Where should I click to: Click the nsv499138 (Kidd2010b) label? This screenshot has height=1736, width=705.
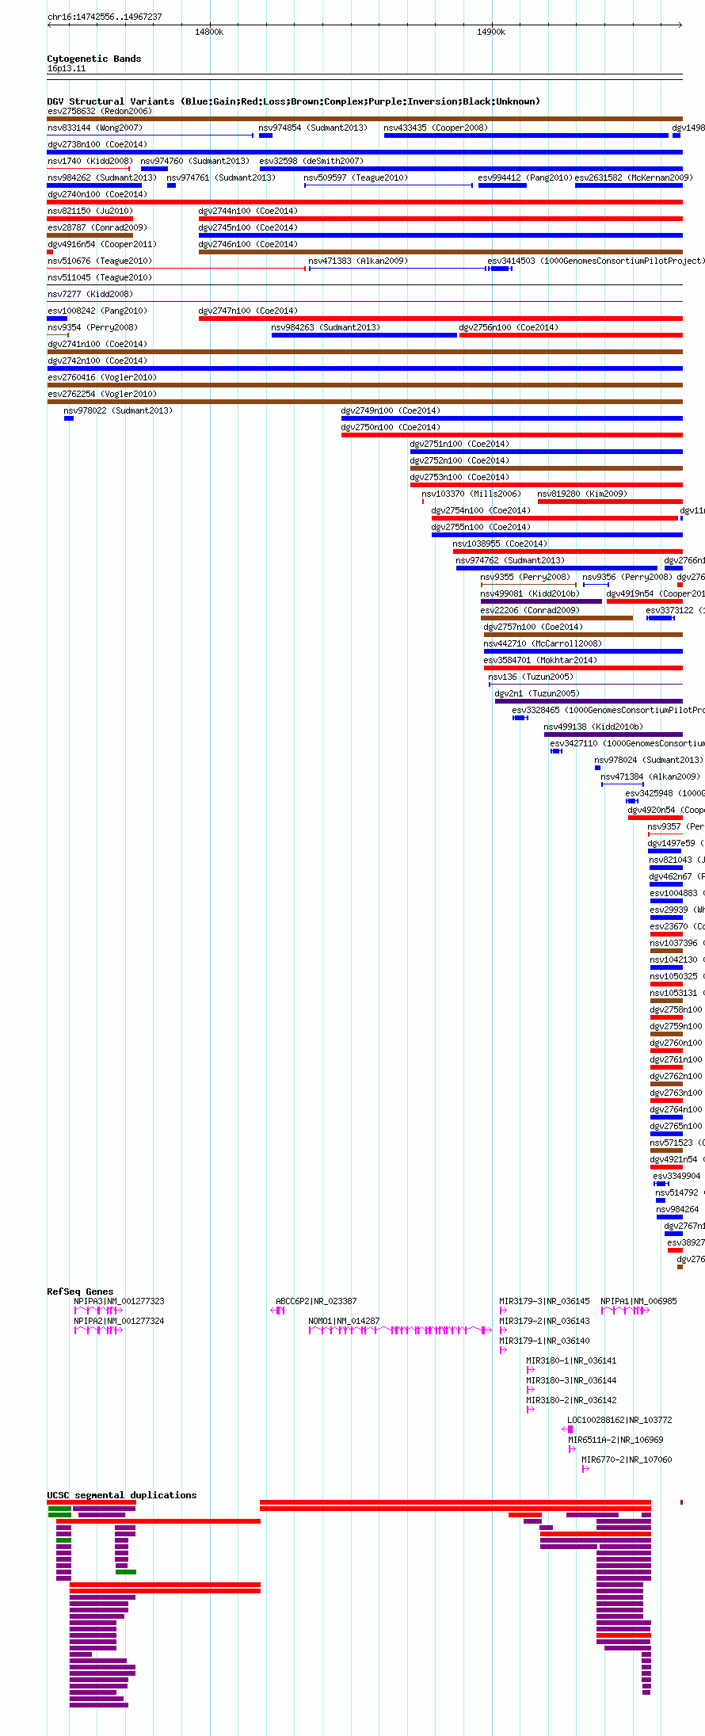pyautogui.click(x=593, y=727)
